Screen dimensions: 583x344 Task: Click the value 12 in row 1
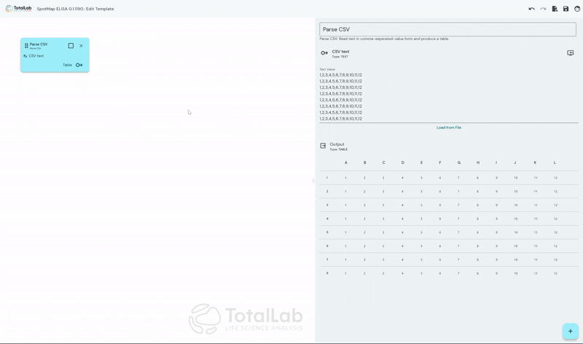tap(555, 178)
